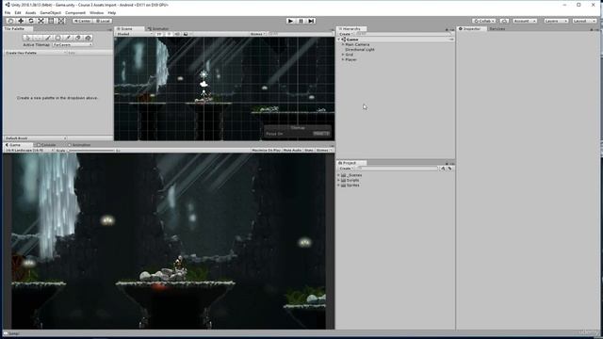Open Collab dropdown
603x339 pixels.
[484, 21]
